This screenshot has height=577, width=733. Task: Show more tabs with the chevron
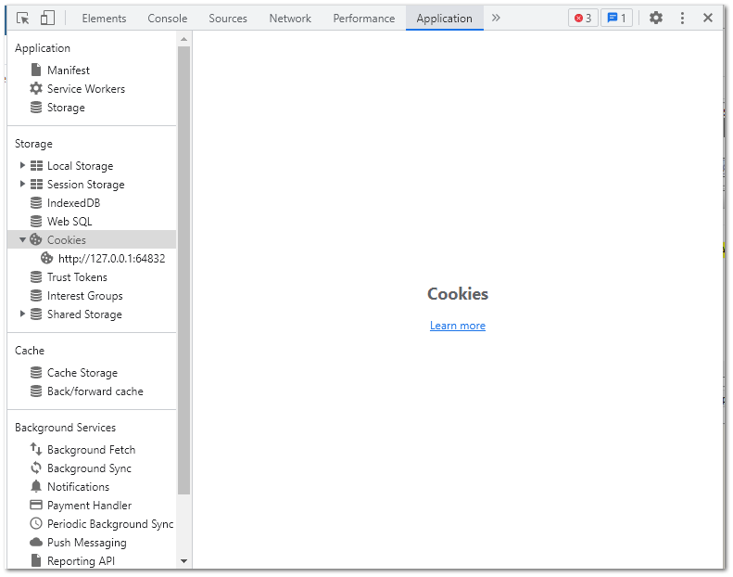point(496,18)
